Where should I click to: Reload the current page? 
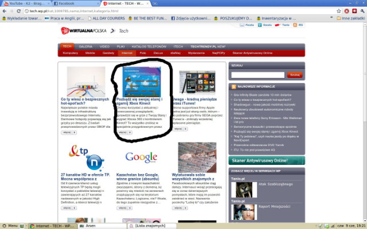(x=19, y=11)
